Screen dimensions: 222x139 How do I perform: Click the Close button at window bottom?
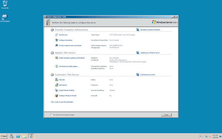166,115
